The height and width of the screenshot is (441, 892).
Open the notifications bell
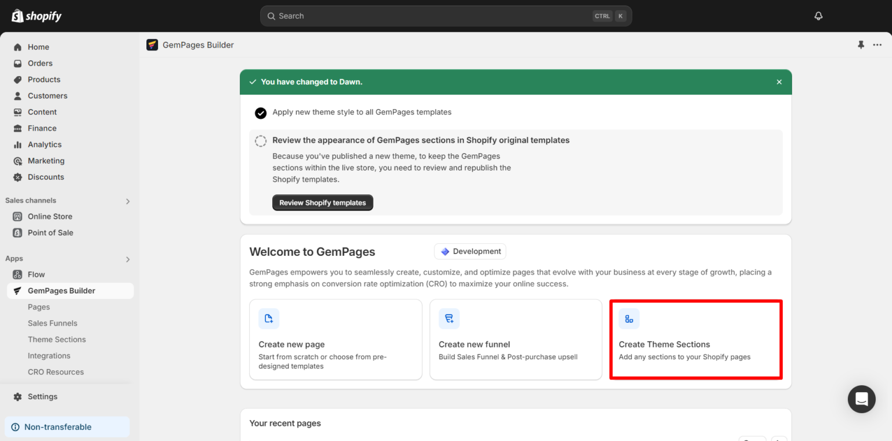pyautogui.click(x=818, y=16)
